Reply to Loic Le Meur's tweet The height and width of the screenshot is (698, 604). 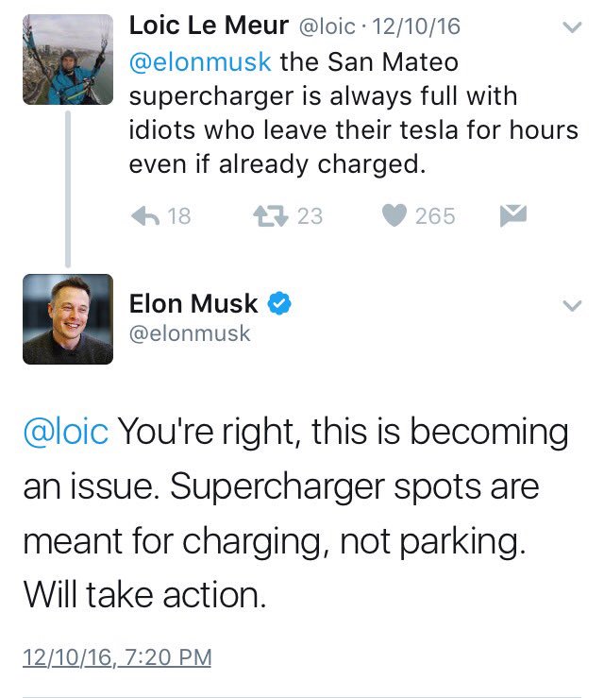145,216
